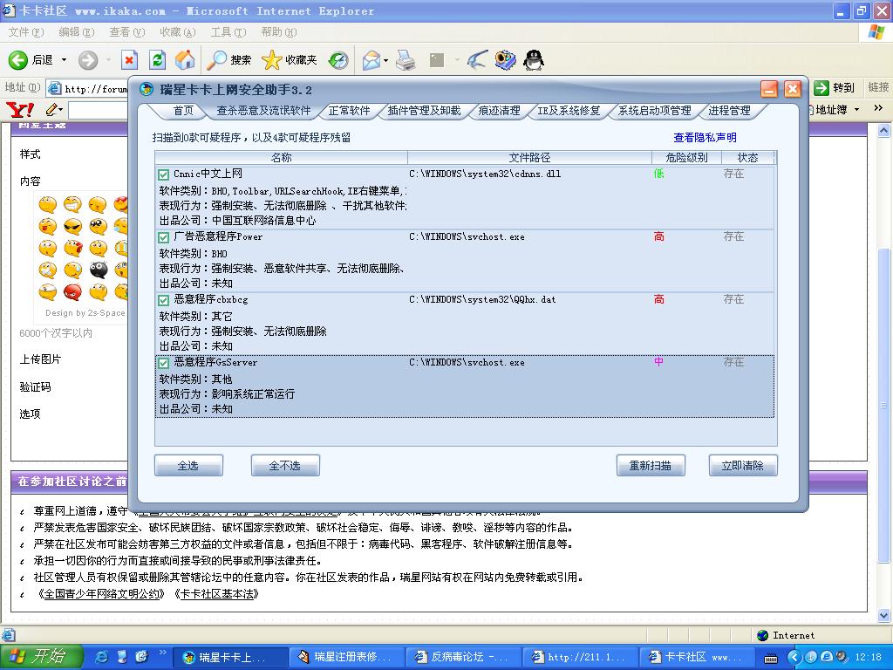Screen dimensions: 893x670
Task: Expand hidden tray icons arrow
Action: 795,658
